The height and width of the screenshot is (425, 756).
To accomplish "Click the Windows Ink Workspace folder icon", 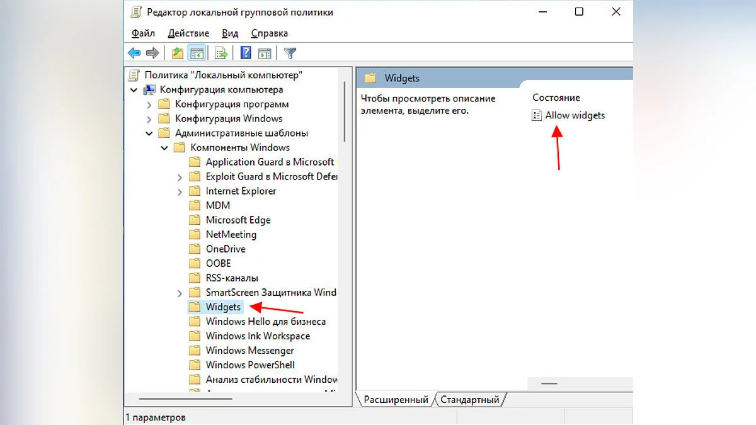I will (x=195, y=336).
